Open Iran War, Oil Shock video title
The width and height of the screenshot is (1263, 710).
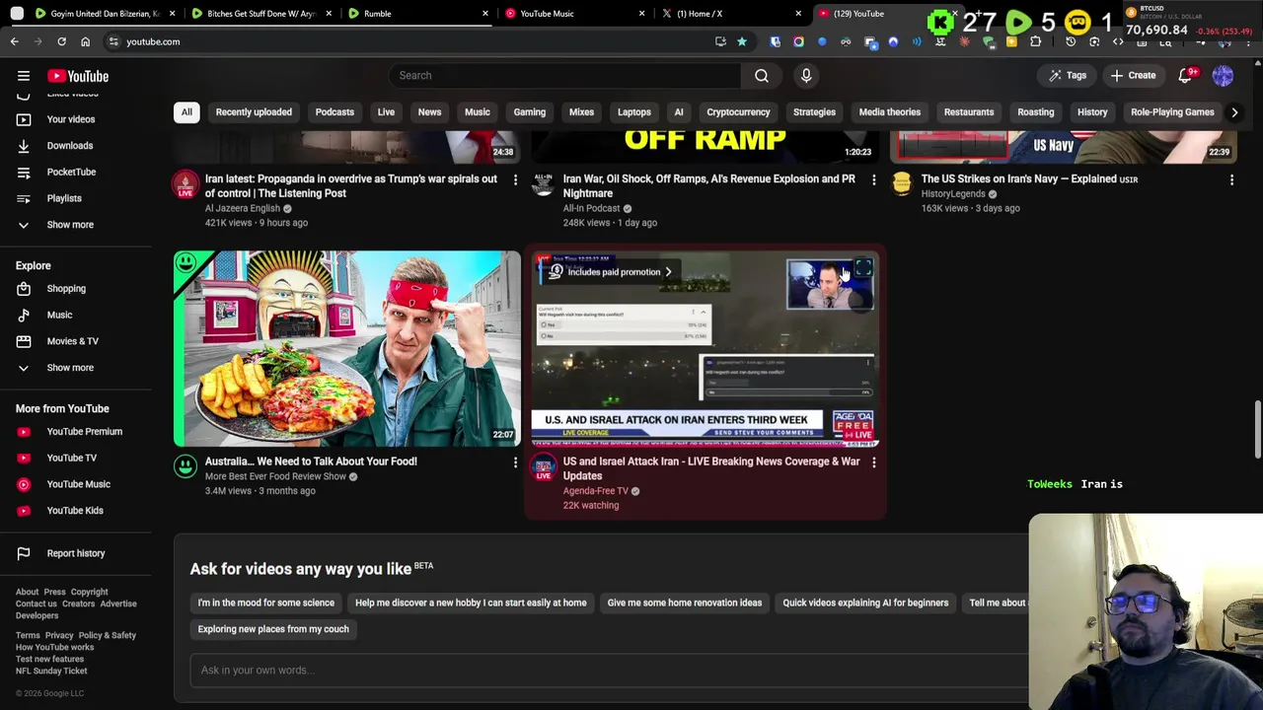click(709, 186)
